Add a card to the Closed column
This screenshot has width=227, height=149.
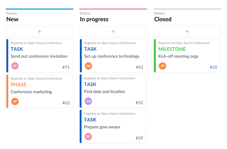click(x=187, y=31)
